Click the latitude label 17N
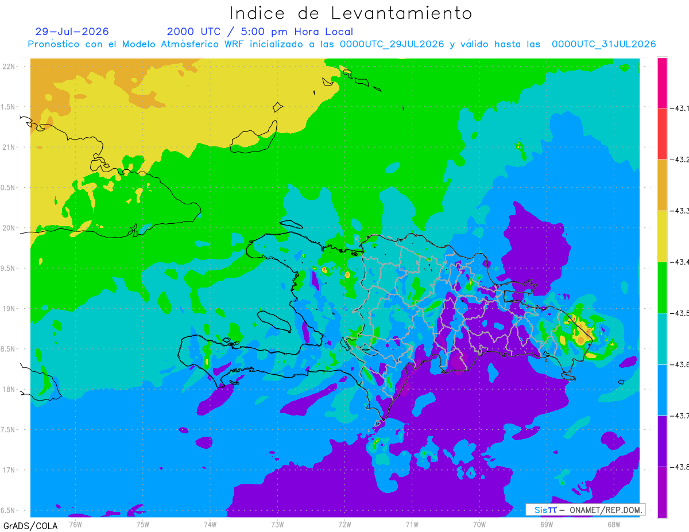 (x=9, y=471)
